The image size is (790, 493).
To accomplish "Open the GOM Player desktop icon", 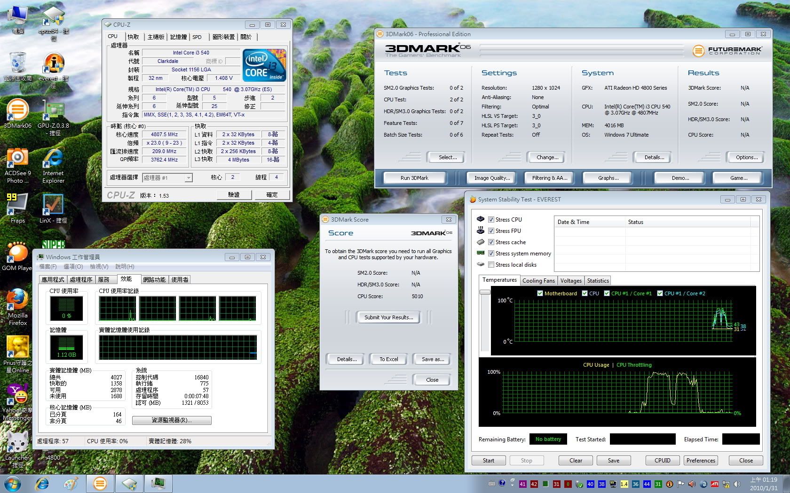I will tap(17, 256).
